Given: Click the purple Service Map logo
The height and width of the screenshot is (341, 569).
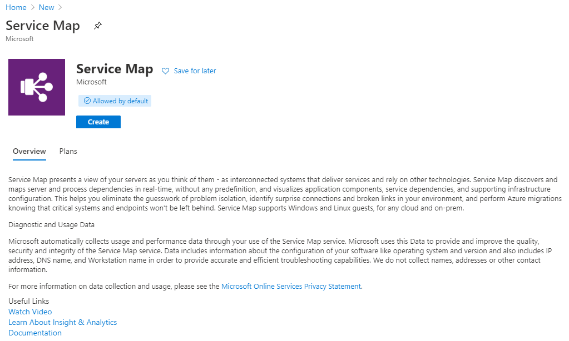Looking at the screenshot, I should pos(37,87).
